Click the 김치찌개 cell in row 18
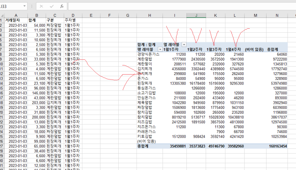The width and height of the screenshot is (296, 170). [x=54, y=103]
